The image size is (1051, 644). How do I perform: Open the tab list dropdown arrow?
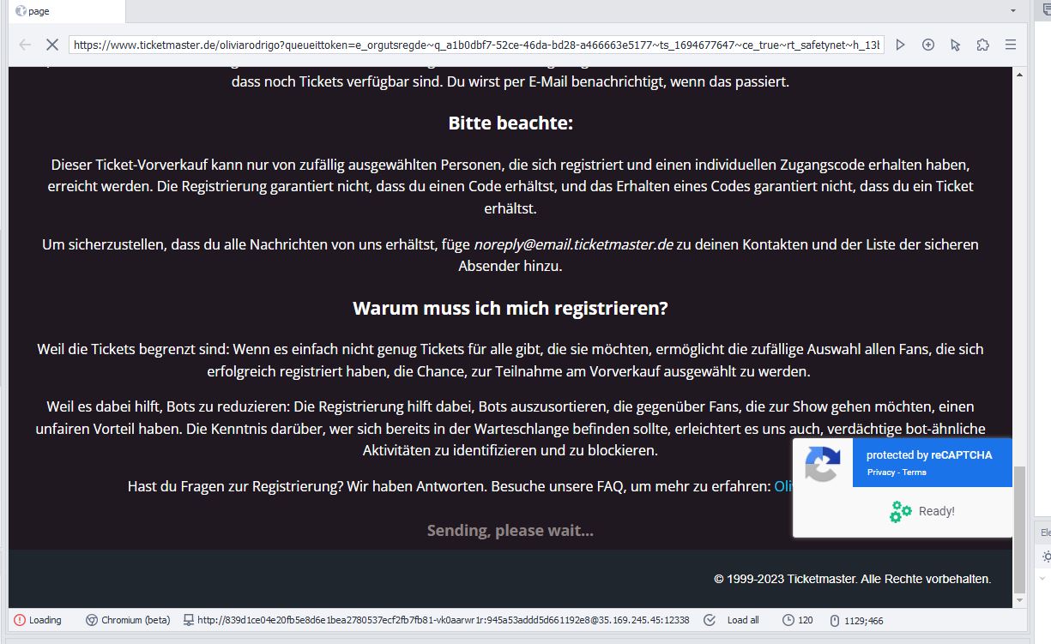[x=1013, y=11]
